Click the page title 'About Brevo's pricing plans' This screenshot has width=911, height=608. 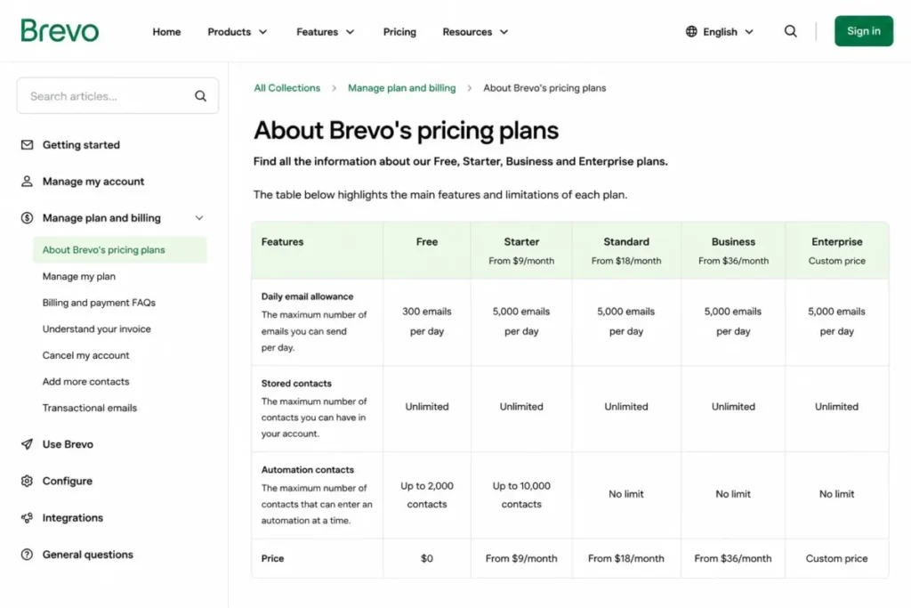406,130
